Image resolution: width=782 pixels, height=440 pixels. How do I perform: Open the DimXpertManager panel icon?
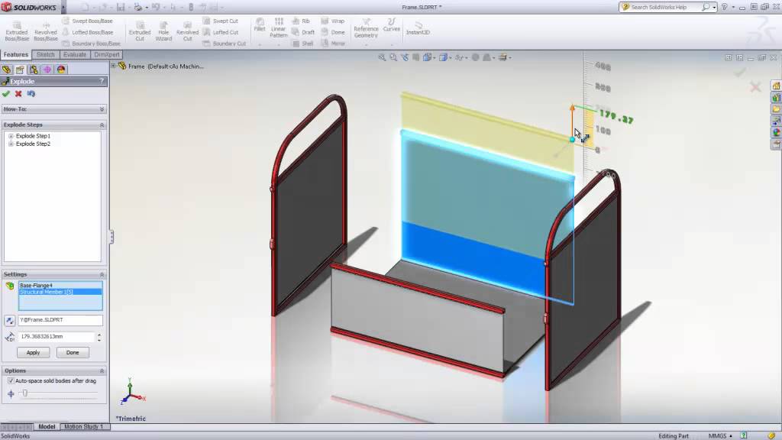(47, 70)
